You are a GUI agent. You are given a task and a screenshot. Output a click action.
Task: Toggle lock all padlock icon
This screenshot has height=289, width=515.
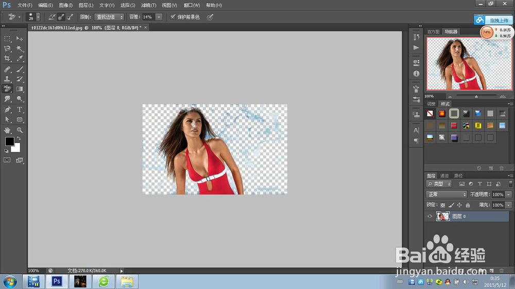tap(468, 205)
